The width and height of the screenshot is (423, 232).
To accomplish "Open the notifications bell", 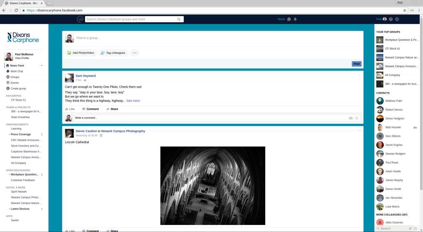I will pos(295,19).
